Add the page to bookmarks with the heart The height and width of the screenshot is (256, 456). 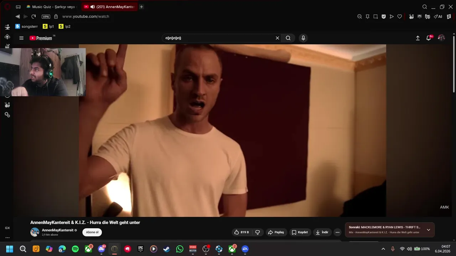click(x=400, y=16)
